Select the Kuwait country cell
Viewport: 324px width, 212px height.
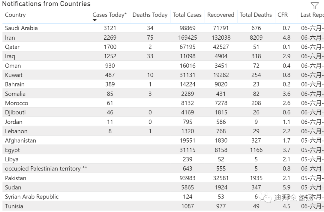pos(13,75)
